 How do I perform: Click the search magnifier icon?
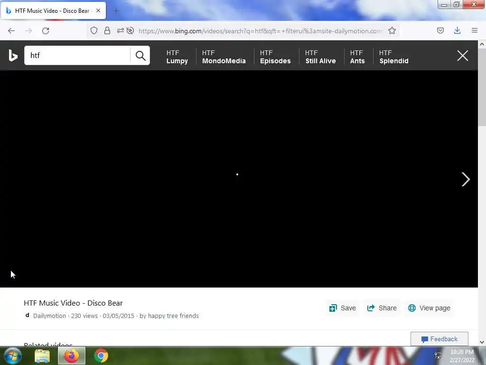[x=140, y=56]
